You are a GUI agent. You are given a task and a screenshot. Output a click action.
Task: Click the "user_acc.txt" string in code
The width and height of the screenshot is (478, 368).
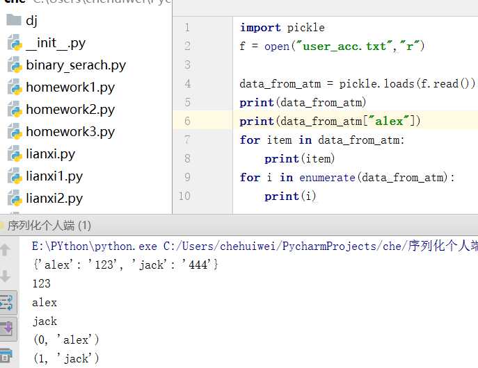point(344,47)
